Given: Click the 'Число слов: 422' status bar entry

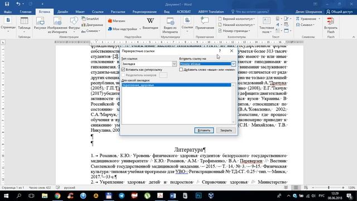Looking at the screenshot, I should coord(40,188).
